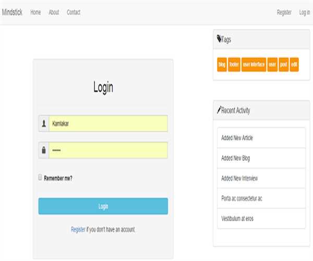313x261 pixels.
Task: Click the tag icon in Tags header
Action: click(x=219, y=39)
